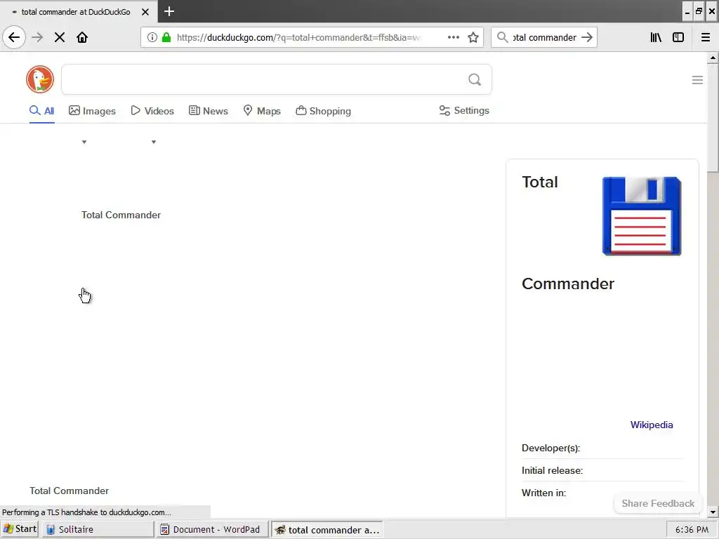
Task: Expand the second filter dropdown arrow
Action: coord(154,142)
